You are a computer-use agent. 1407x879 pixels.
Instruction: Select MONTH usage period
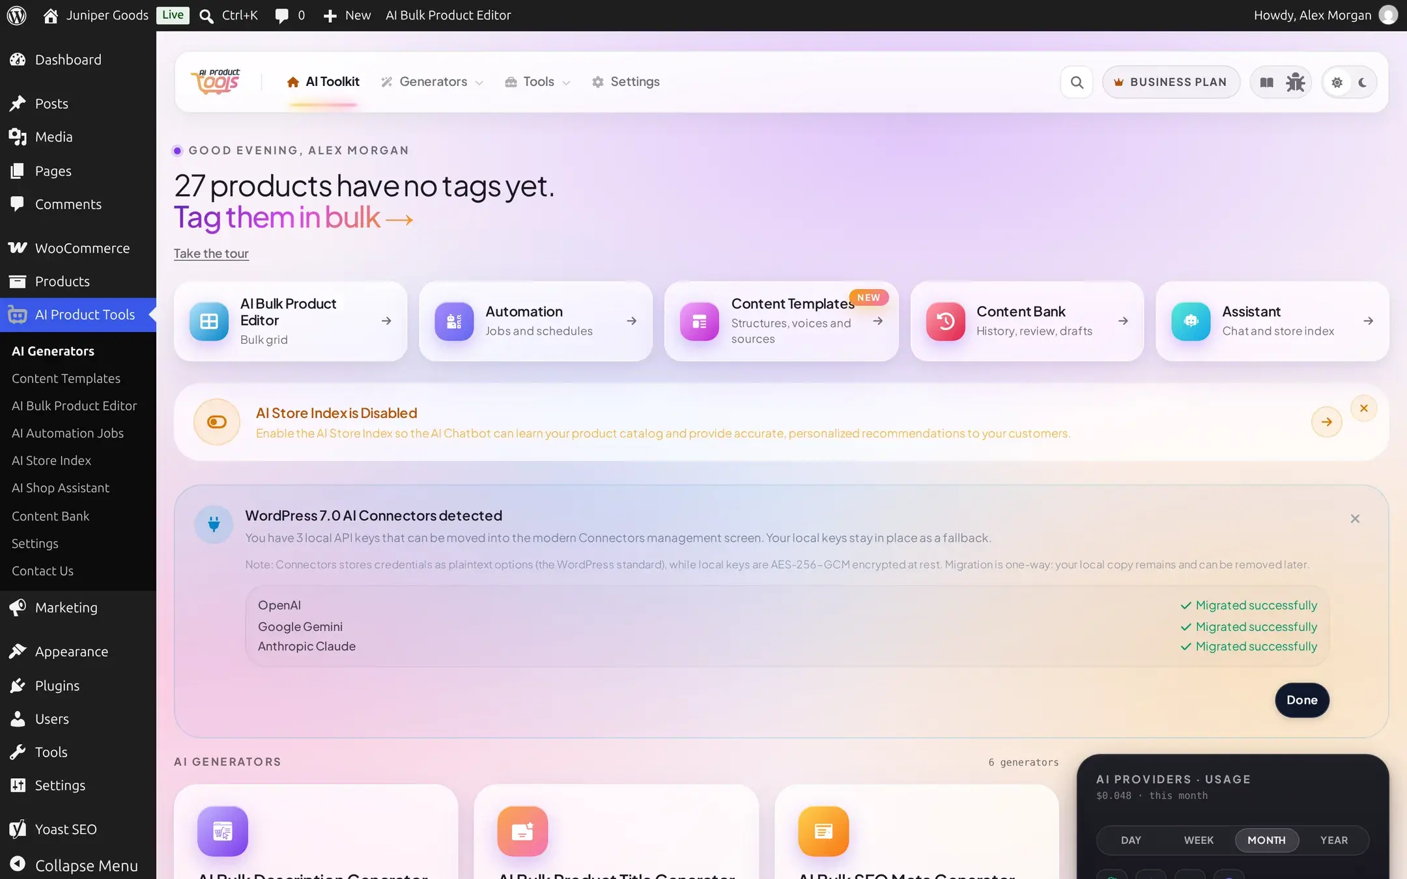tap(1266, 840)
